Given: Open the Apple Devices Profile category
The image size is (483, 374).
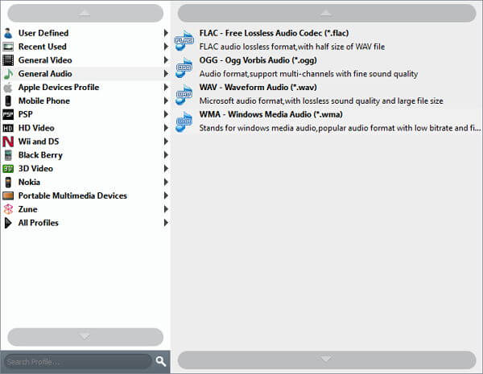Looking at the screenshot, I should 85,87.
